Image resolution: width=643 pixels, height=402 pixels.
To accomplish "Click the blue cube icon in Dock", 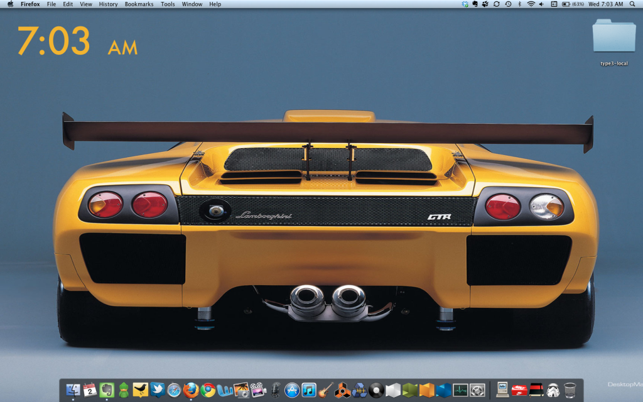I will point(443,390).
